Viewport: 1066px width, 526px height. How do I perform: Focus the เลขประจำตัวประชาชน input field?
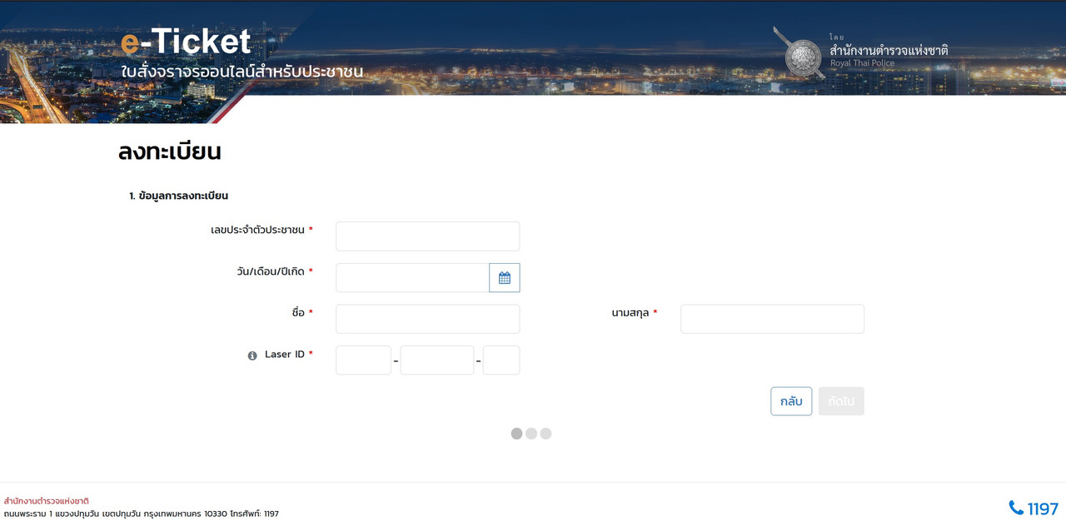[427, 236]
